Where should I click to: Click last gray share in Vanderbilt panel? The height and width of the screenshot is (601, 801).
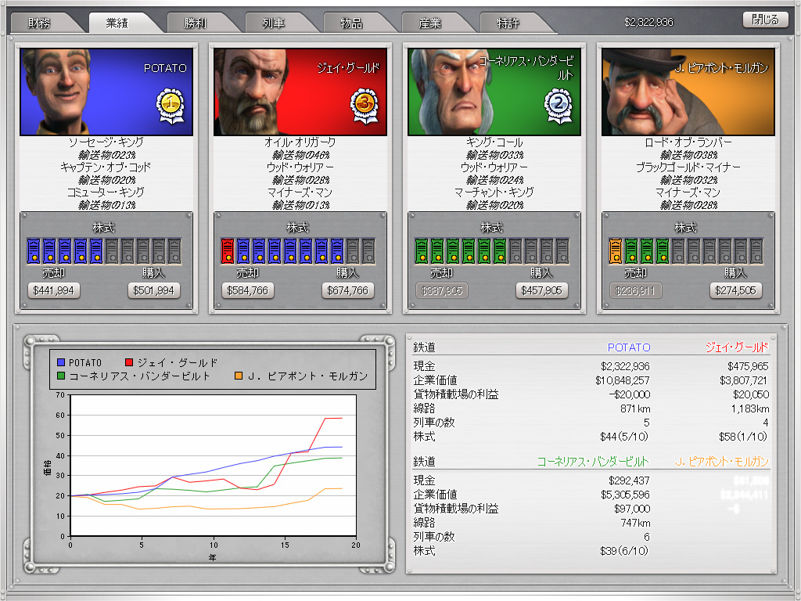point(563,251)
